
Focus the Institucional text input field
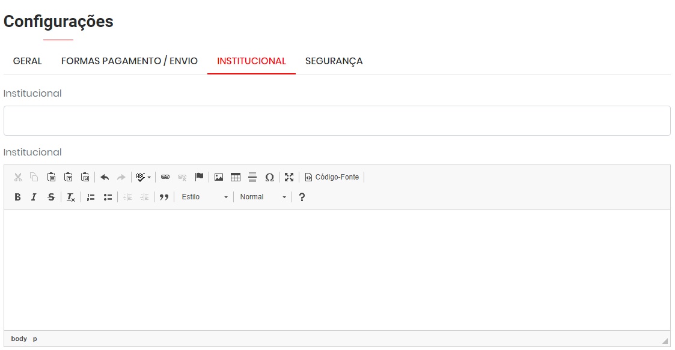337,121
